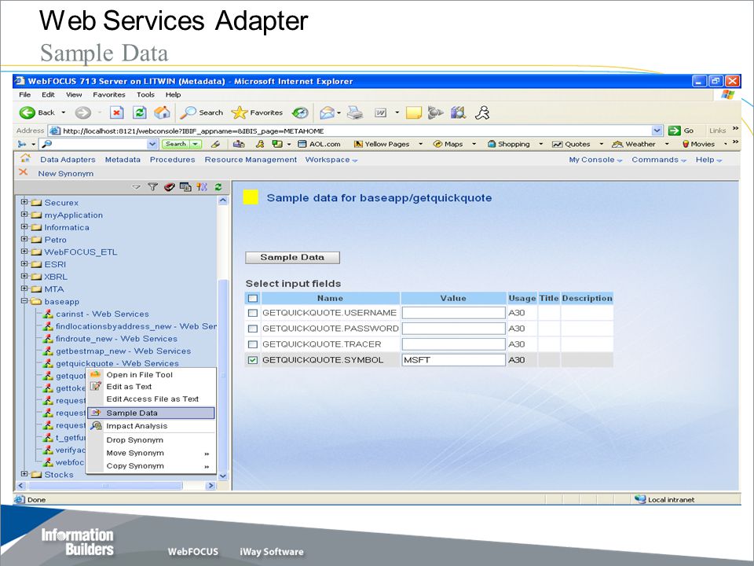Viewport: 754px width, 566px height.
Task: Uncheck the GETQUICKQUOTE.SYMBOL checkbox
Action: pyautogui.click(x=252, y=360)
